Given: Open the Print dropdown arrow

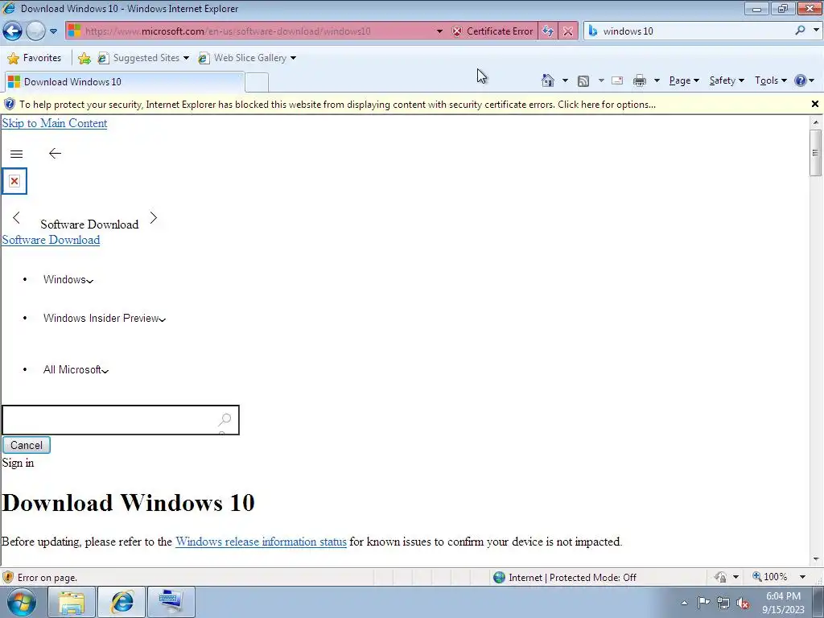Looking at the screenshot, I should click(657, 80).
